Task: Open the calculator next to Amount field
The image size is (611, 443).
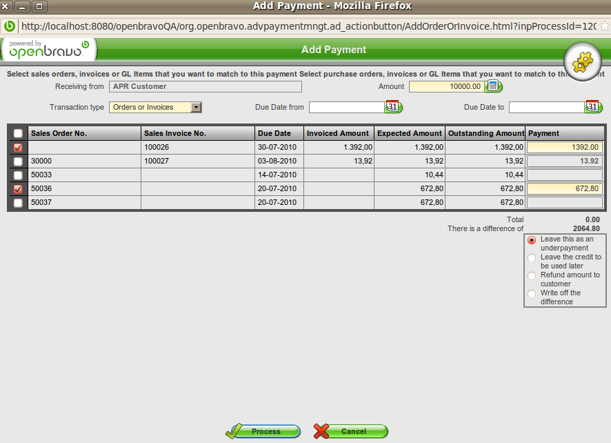Action: (494, 86)
